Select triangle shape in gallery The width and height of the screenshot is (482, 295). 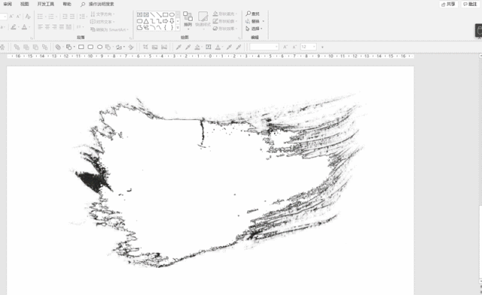tap(146, 21)
